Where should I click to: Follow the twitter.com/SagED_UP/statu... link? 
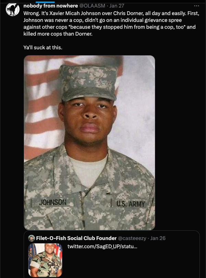(102, 247)
